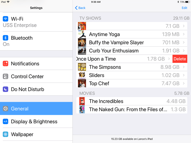Select Once Upon a Time title
The height and width of the screenshot is (143, 191).
pos(96,59)
